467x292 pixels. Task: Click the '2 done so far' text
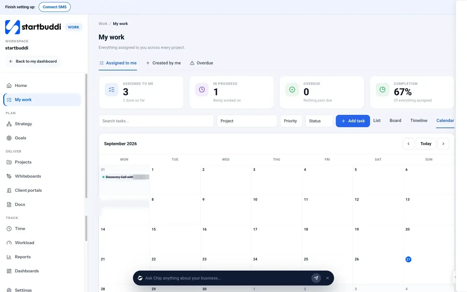click(134, 100)
